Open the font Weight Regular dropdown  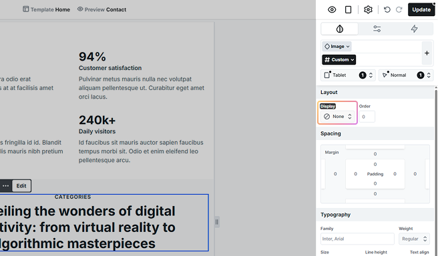pos(414,239)
